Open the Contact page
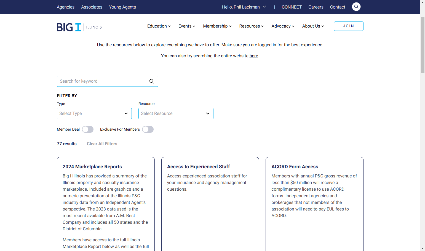This screenshot has height=251, width=425. 338,7
